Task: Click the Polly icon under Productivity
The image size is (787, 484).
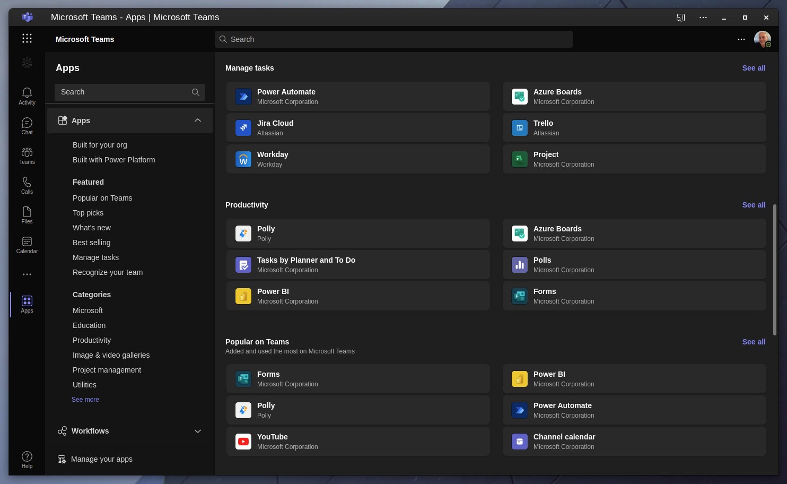Action: [243, 234]
